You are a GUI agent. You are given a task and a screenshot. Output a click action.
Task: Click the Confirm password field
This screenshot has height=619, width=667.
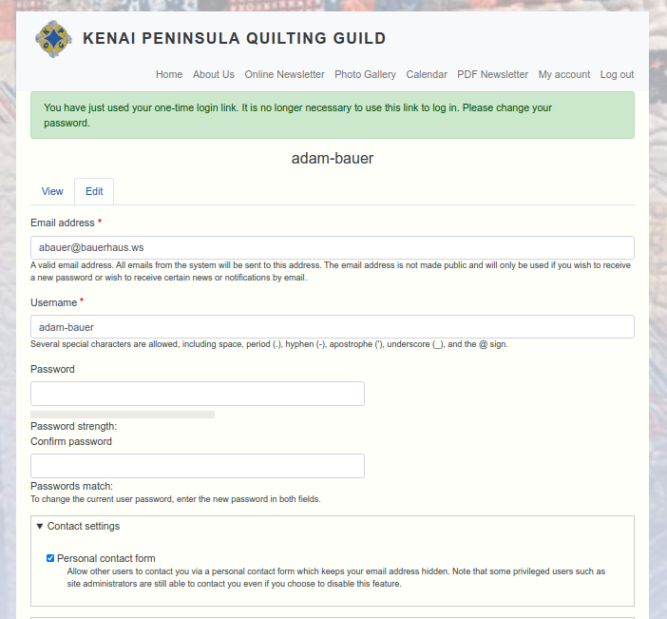[x=198, y=466]
